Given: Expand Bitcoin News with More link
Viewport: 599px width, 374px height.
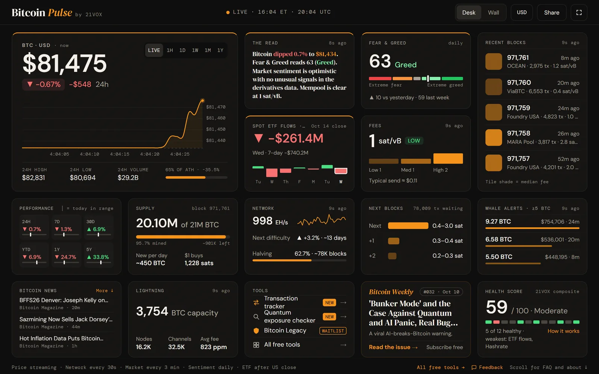Looking at the screenshot, I should point(104,291).
